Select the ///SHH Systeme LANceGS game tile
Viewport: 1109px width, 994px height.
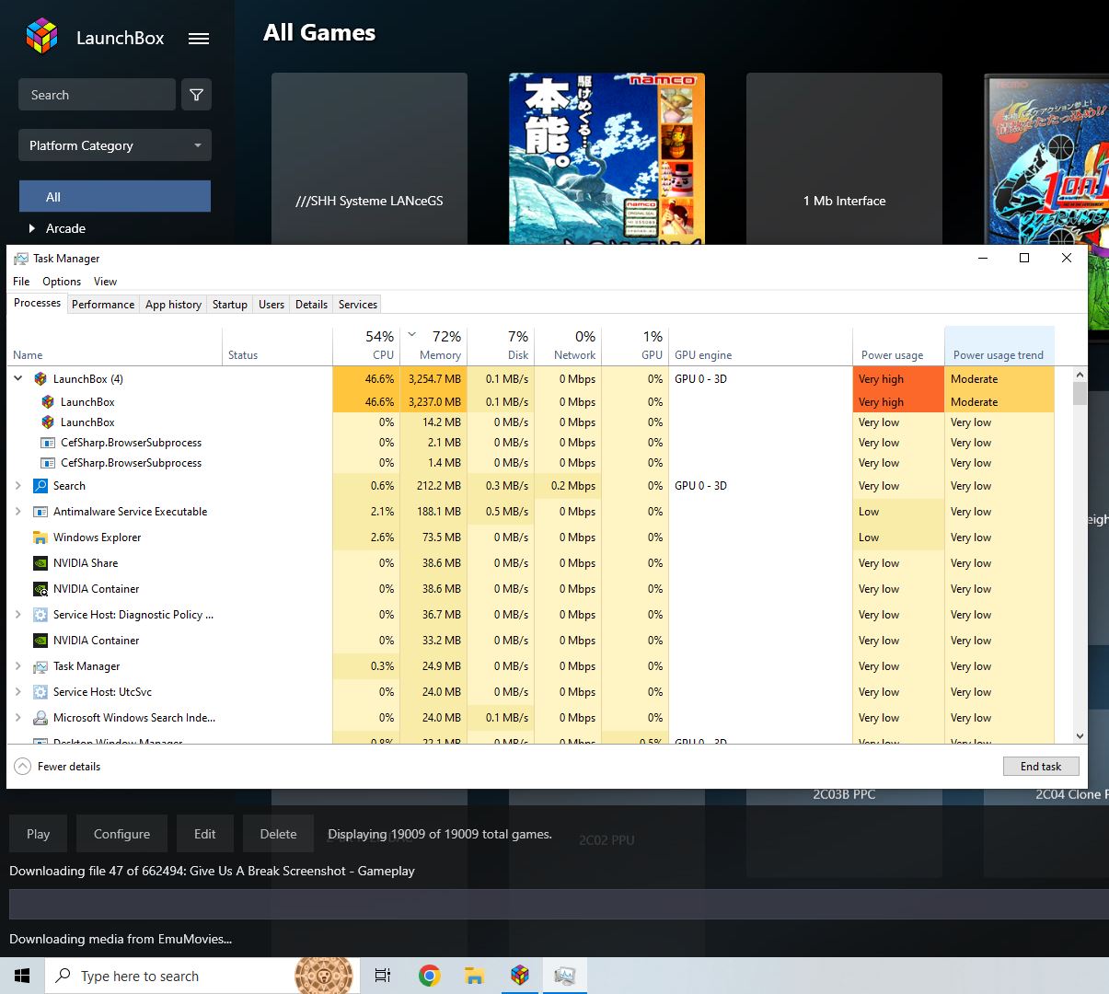[x=369, y=158]
